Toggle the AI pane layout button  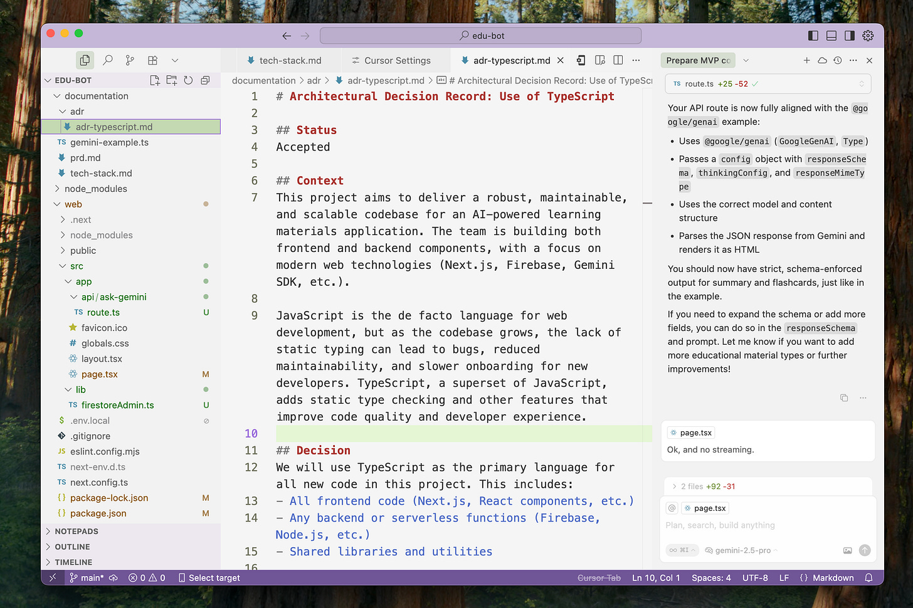point(850,36)
